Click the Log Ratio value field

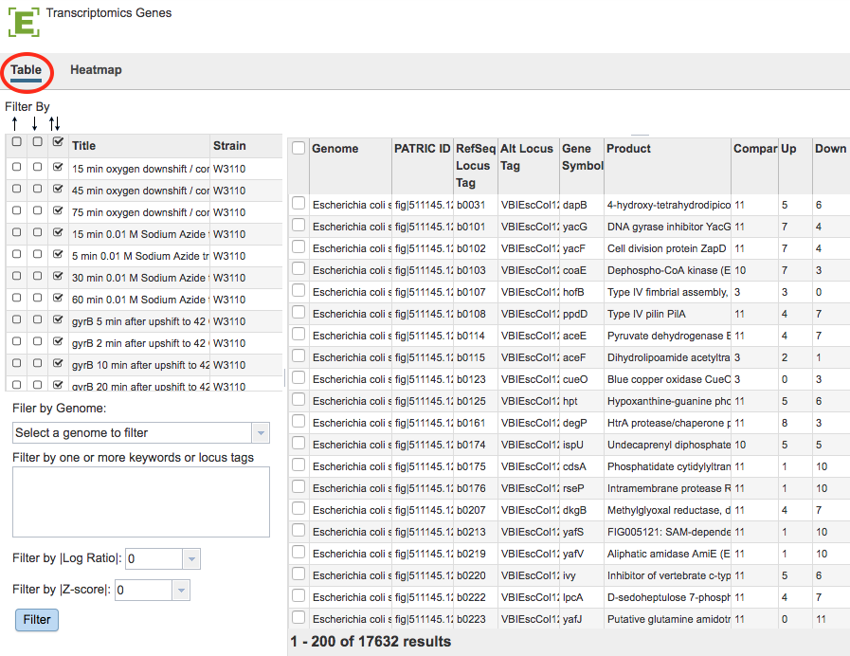(154, 559)
